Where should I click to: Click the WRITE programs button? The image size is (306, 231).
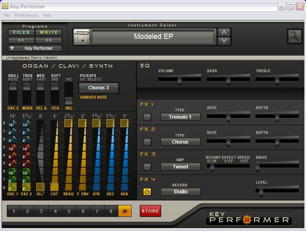pos(49,32)
